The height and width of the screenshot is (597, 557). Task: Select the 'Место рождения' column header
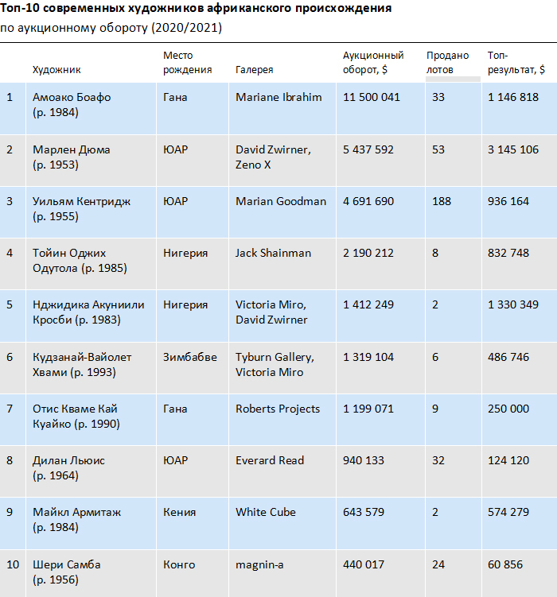tap(188, 63)
